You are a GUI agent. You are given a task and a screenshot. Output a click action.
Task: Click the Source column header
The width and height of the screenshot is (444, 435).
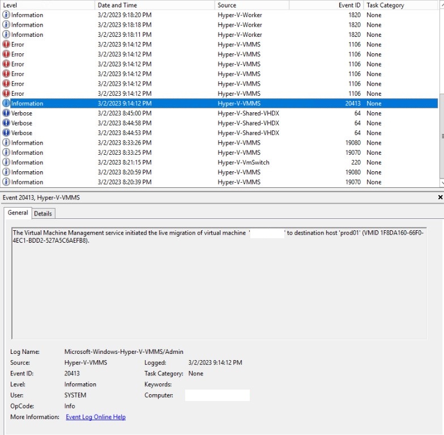tap(249, 5)
